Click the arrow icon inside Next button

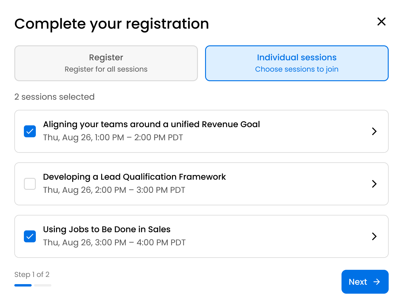coord(377,282)
